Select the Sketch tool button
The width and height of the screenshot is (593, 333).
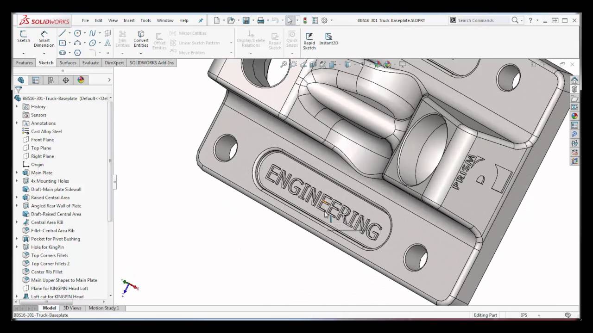coord(24,37)
